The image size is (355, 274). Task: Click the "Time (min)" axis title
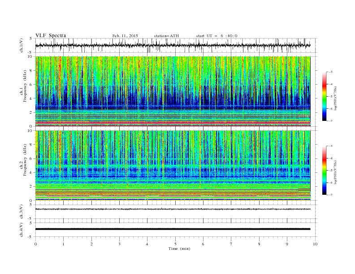coord(179,248)
